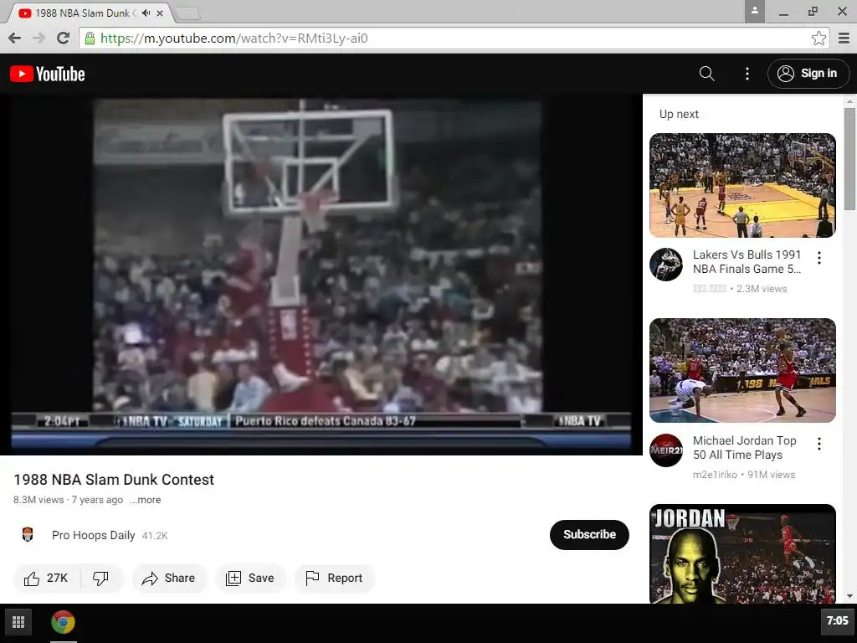Click the YouTube logo

(48, 74)
